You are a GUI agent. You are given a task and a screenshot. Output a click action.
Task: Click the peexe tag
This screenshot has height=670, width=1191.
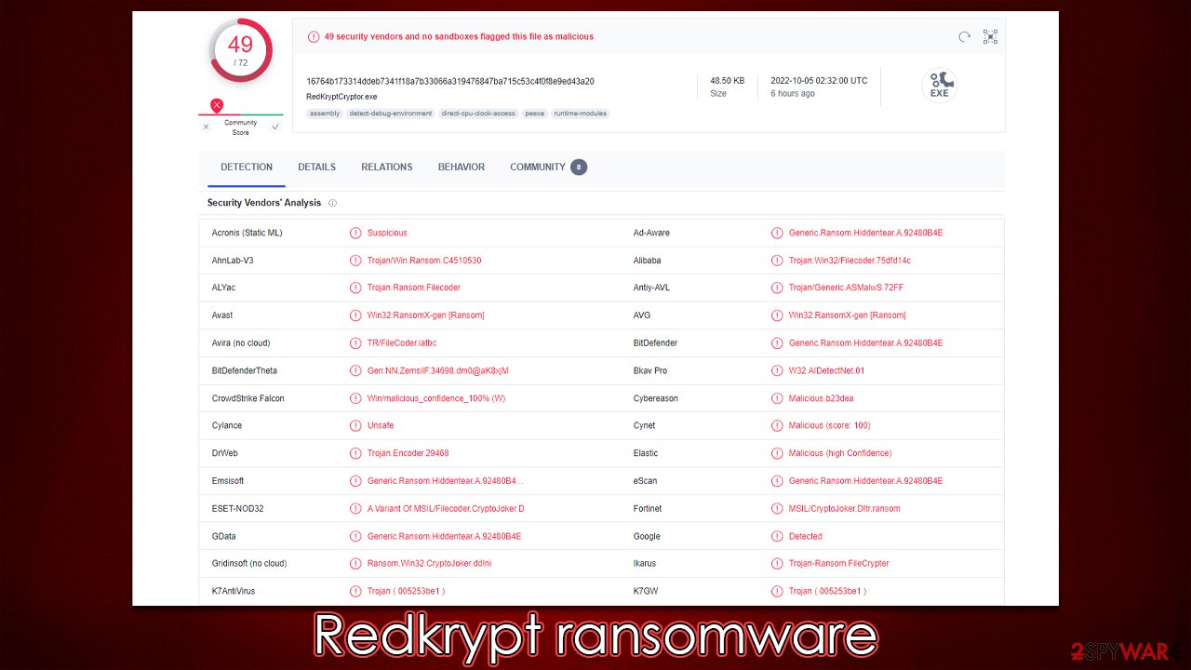534,114
